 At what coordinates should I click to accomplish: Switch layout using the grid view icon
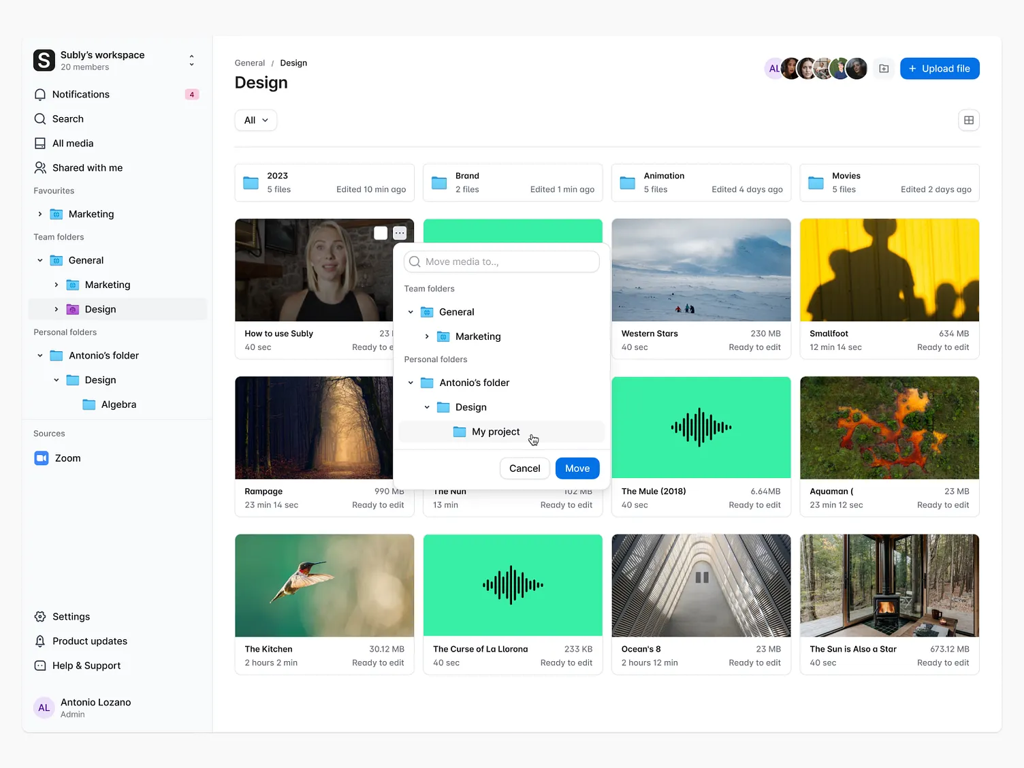pyautogui.click(x=968, y=120)
